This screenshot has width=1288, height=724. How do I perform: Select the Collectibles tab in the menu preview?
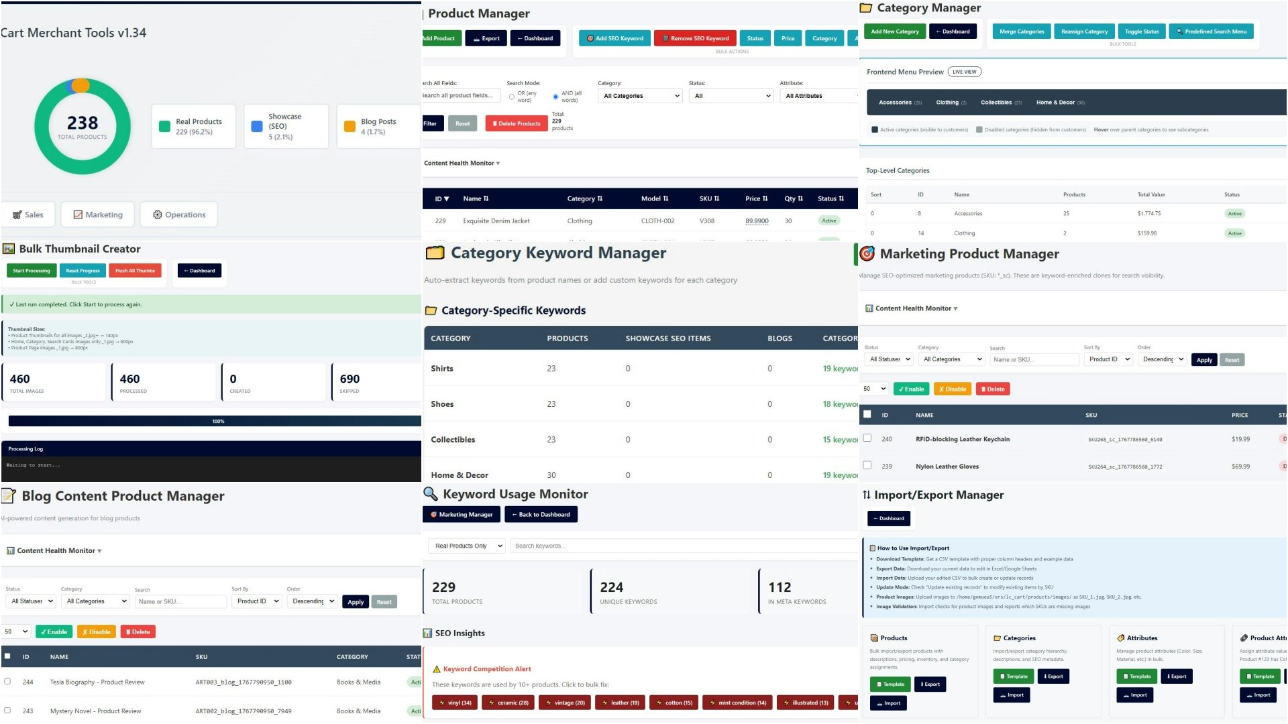[x=997, y=102]
